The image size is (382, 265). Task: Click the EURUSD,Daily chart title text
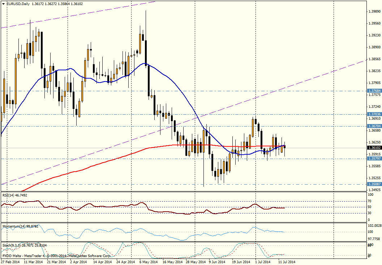pos(18,4)
